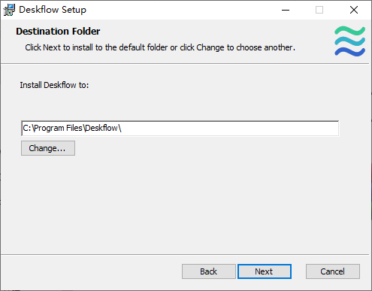
Task: Click the dark blue bottom wave of the logo
Action: coord(349,52)
